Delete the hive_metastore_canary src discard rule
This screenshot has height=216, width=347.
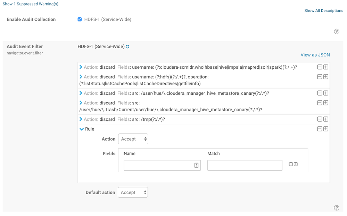(x=320, y=93)
